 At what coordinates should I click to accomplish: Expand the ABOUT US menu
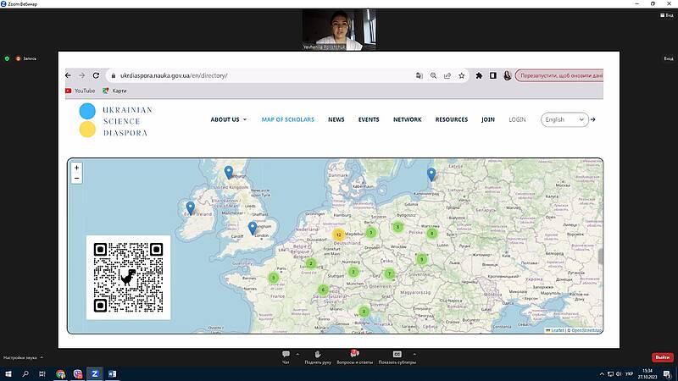[x=228, y=119]
